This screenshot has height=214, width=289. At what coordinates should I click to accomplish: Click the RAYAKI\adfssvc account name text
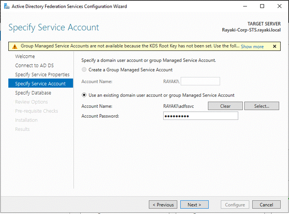tap(178, 106)
